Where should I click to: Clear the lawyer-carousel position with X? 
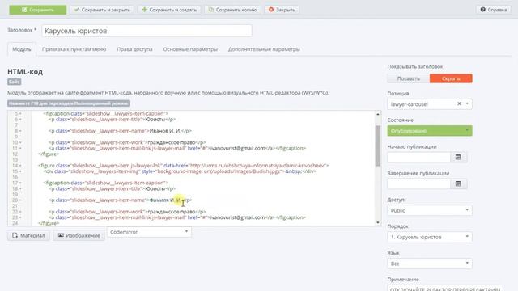[x=459, y=103]
